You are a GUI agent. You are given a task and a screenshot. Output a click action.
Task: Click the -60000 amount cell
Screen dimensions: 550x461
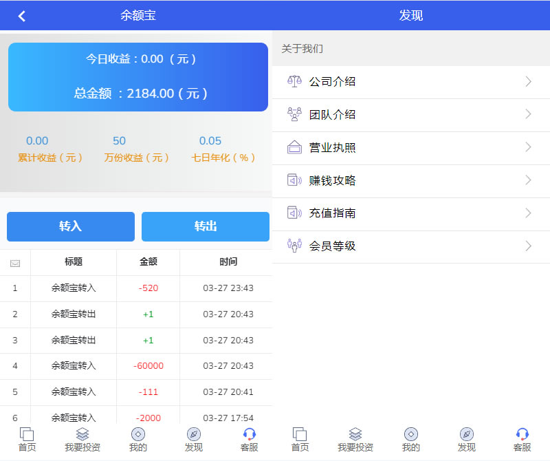(x=148, y=366)
